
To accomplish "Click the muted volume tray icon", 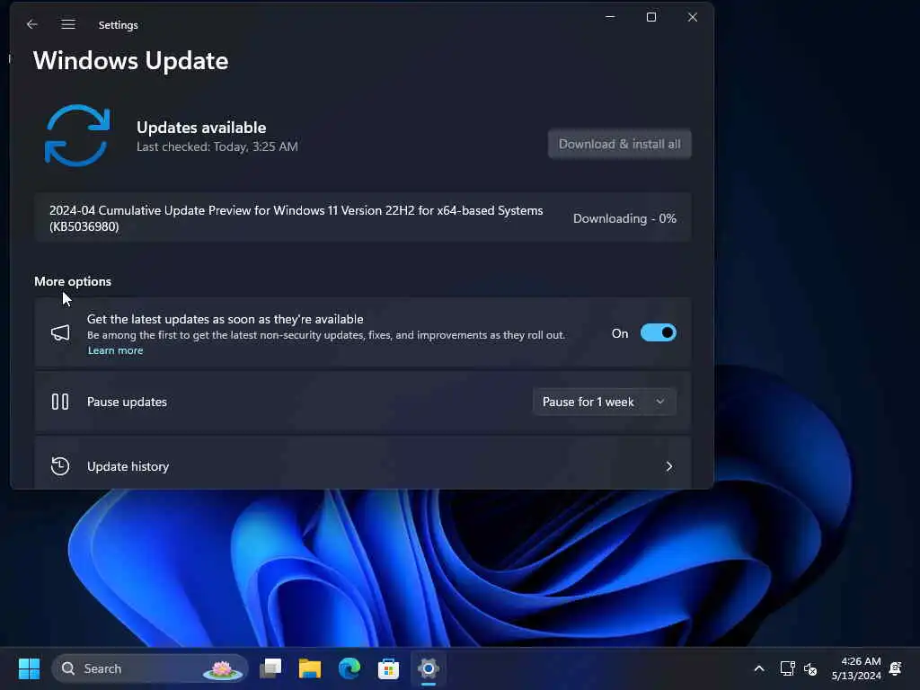I will (x=811, y=668).
